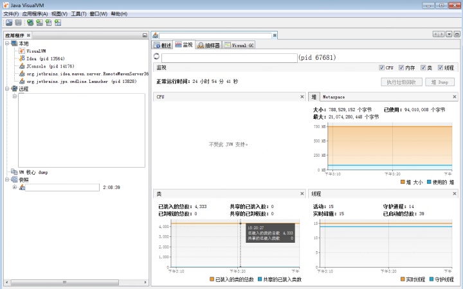This screenshot has width=463, height=289.
Task: Close the 堆 / Metaspace chart panel
Action: (x=455, y=97)
